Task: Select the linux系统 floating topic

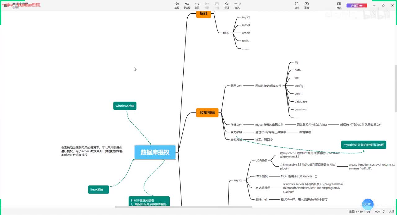Action: (98, 190)
